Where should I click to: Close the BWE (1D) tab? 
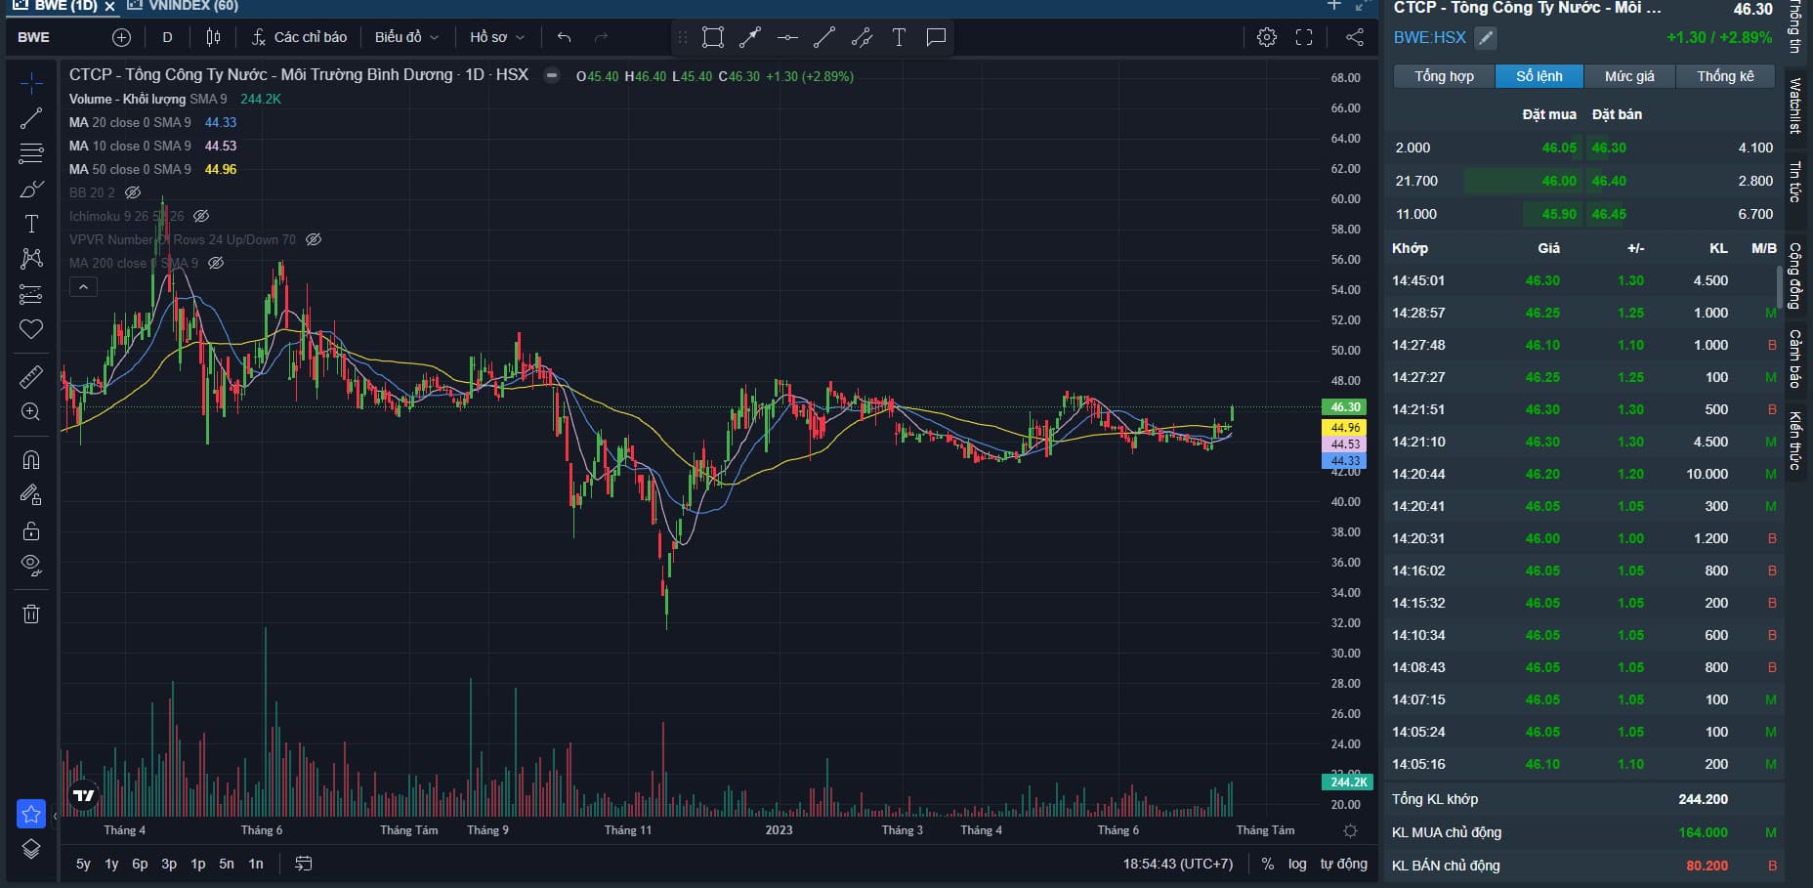coord(110,7)
